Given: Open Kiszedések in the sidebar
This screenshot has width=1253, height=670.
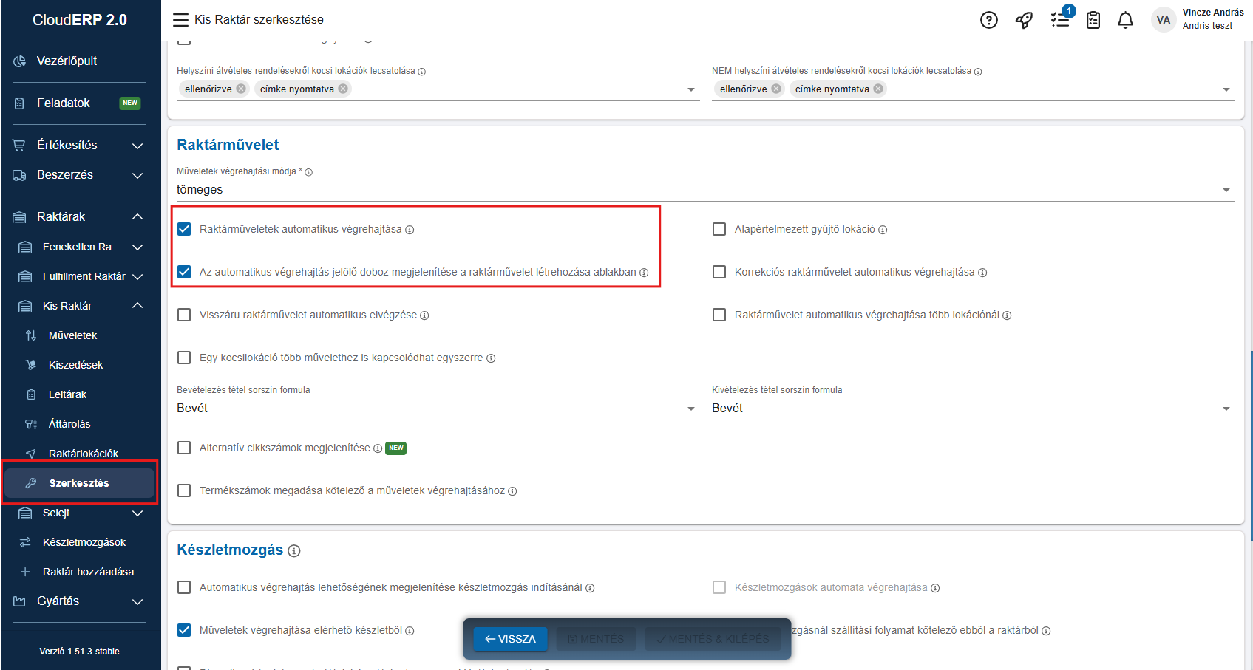Looking at the screenshot, I should 75,365.
